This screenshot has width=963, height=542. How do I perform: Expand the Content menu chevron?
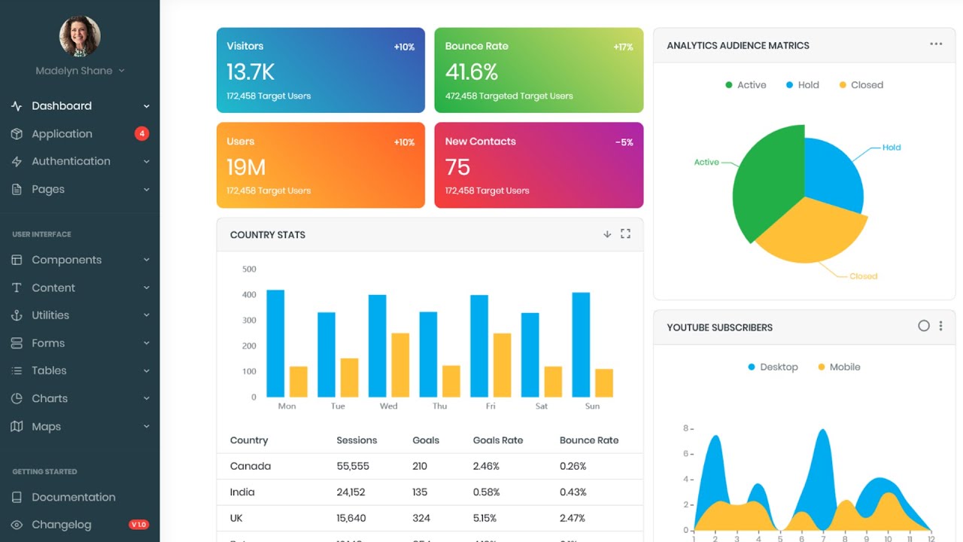[x=147, y=288]
